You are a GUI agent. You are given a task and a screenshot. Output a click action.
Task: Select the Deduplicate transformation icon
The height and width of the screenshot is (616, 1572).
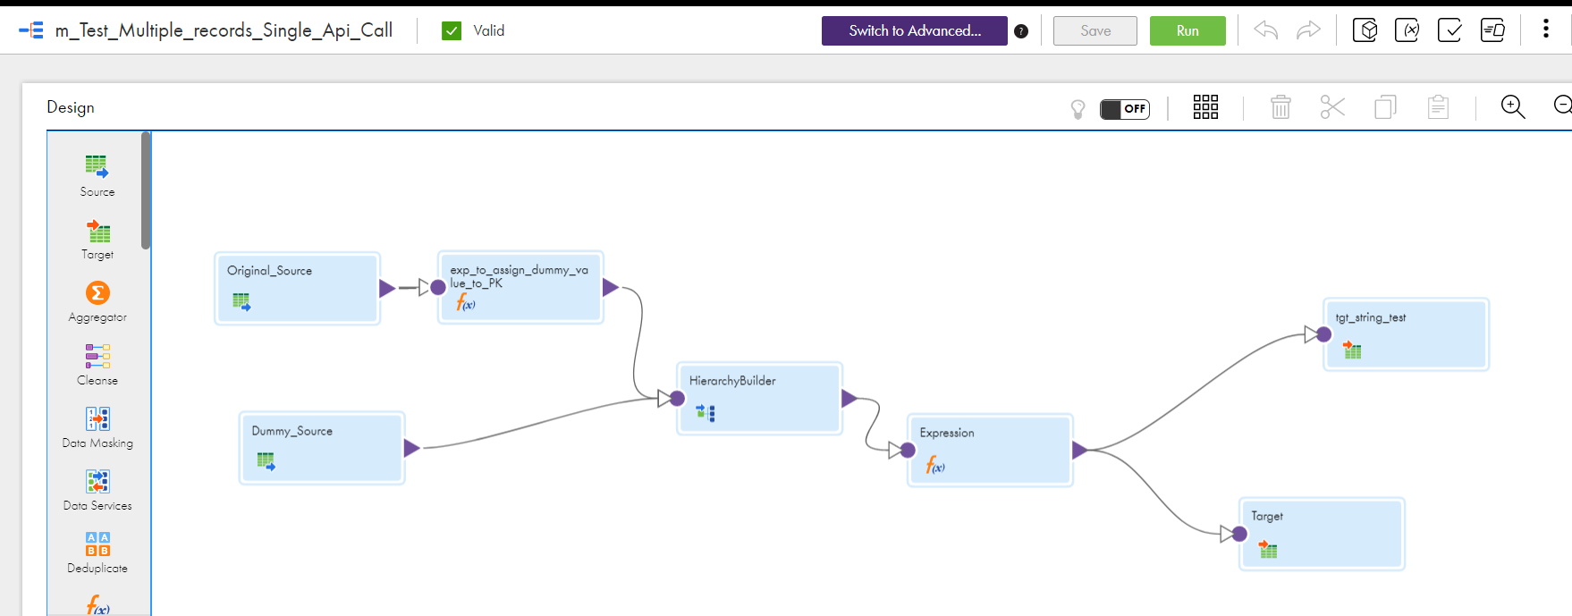[97, 544]
